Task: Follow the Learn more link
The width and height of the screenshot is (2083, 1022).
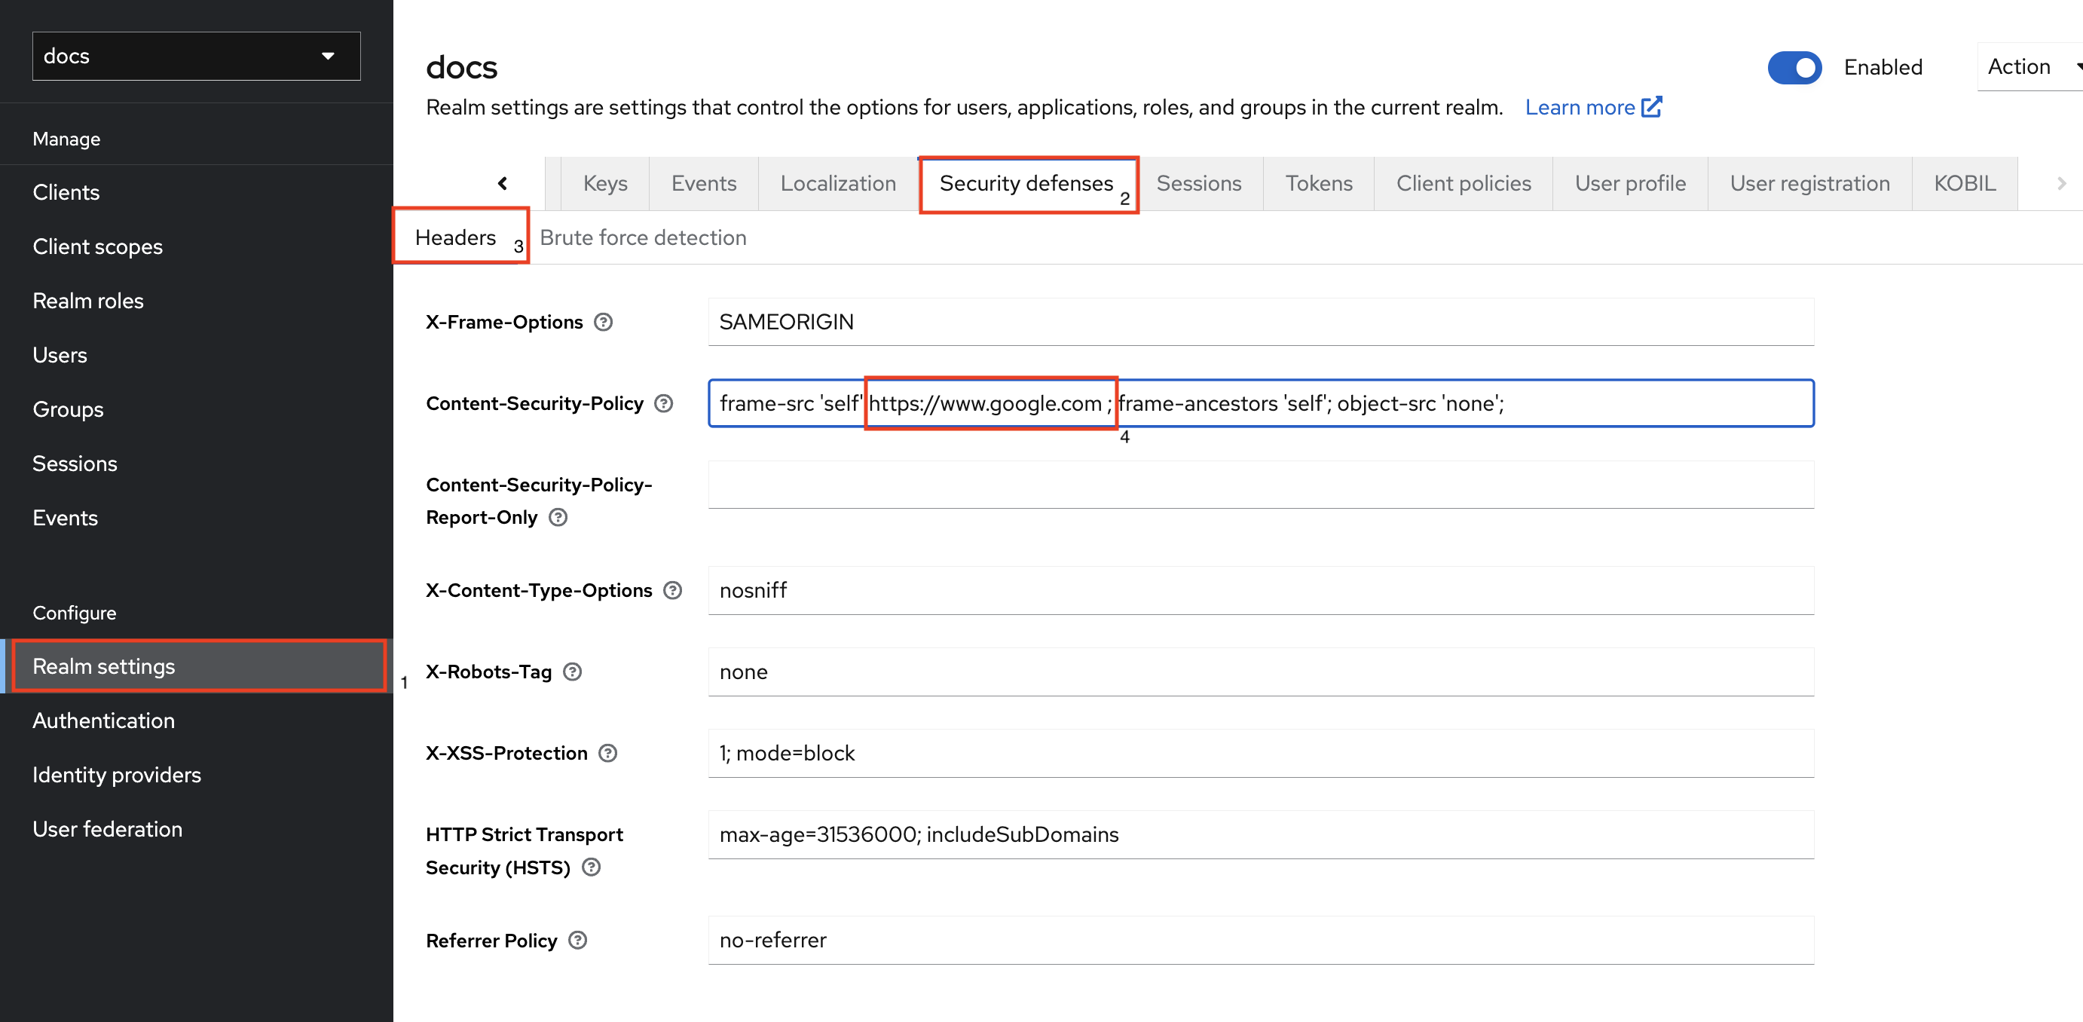Action: click(x=1580, y=107)
